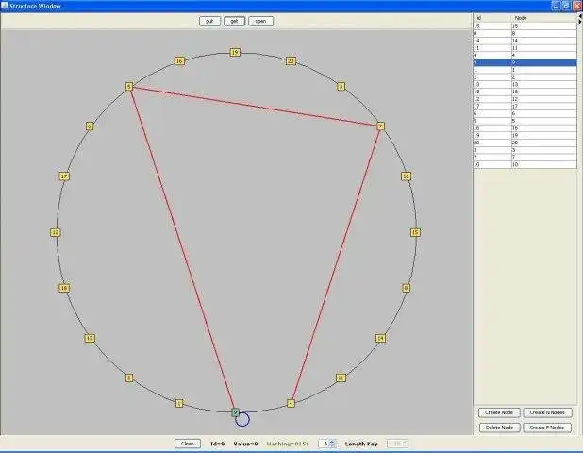
Task: Click node 12 on the ring
Action: pos(56,232)
